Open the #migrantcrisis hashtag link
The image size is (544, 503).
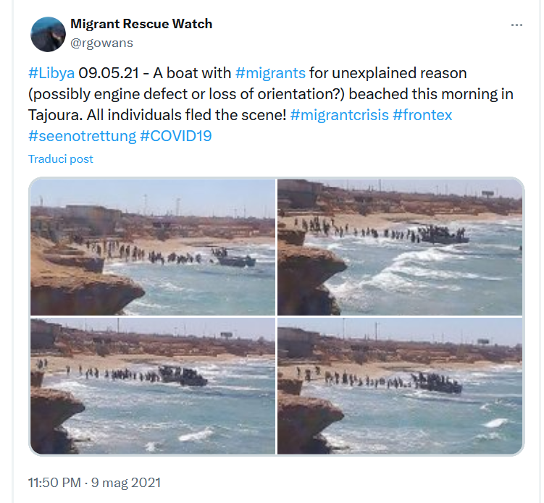click(339, 115)
